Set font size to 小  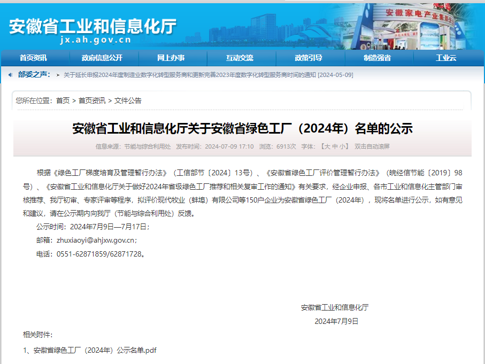click(343, 146)
